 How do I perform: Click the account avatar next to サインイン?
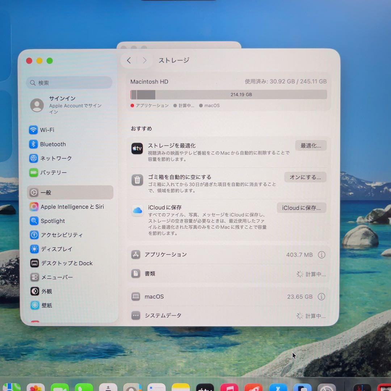point(37,105)
